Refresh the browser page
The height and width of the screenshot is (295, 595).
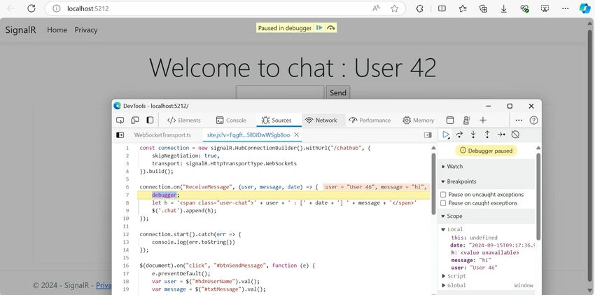tap(31, 8)
